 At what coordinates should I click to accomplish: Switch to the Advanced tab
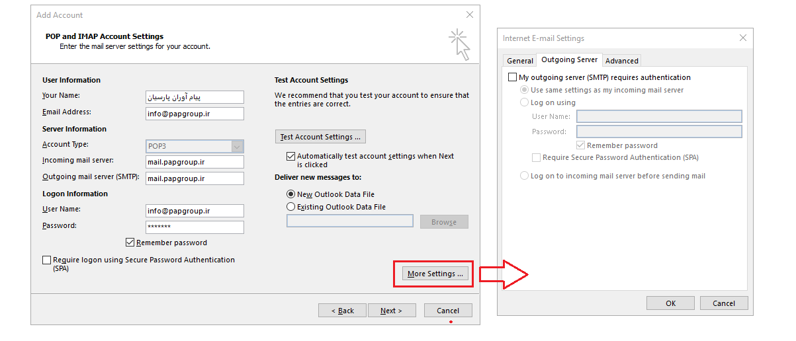622,61
